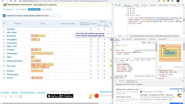Reload the page with the refresh icon

(11, 1)
